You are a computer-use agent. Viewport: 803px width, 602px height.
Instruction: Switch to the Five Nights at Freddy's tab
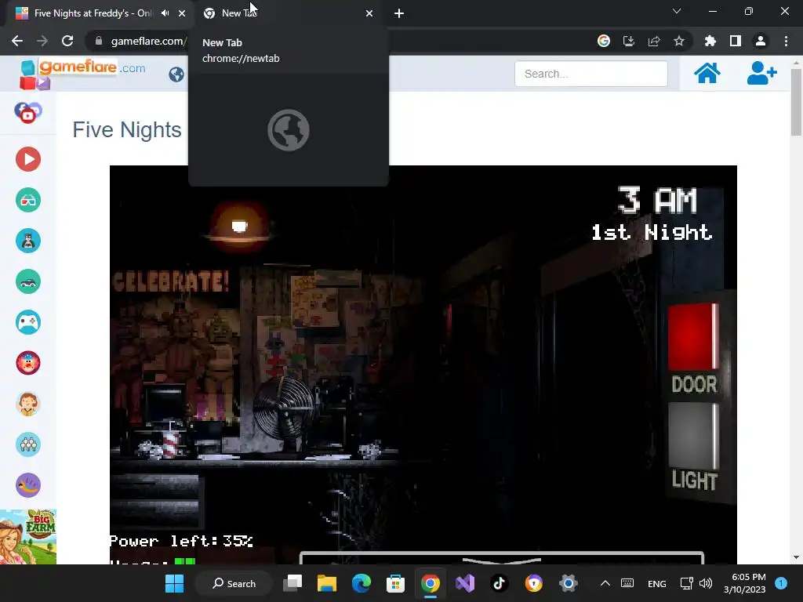click(93, 13)
